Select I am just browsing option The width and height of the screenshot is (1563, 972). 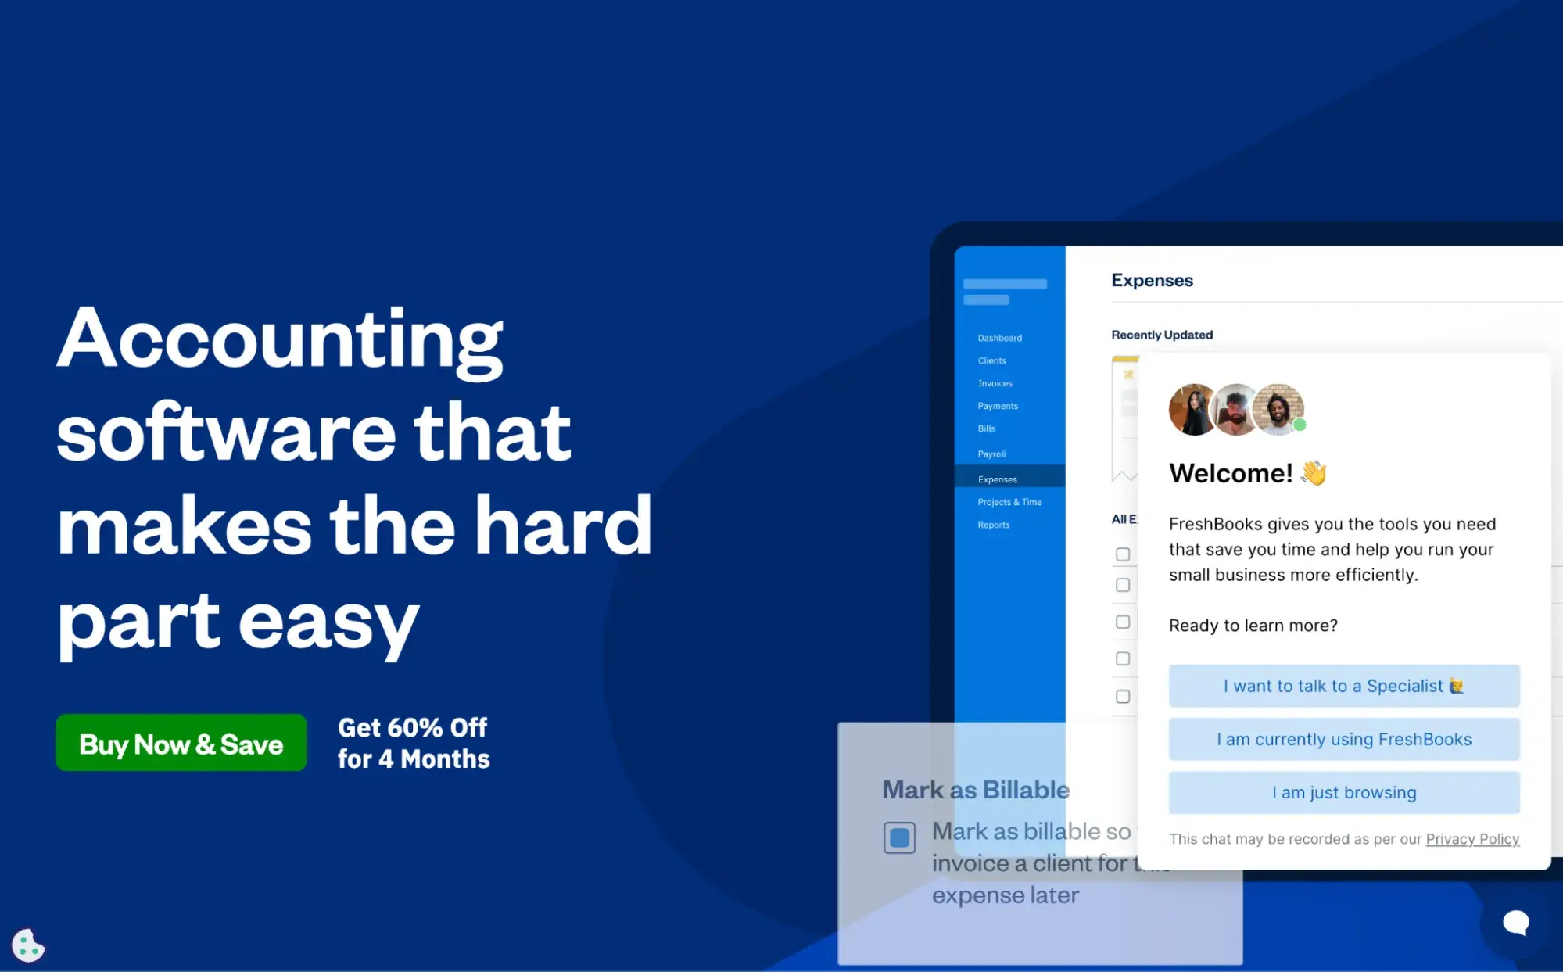coord(1343,791)
